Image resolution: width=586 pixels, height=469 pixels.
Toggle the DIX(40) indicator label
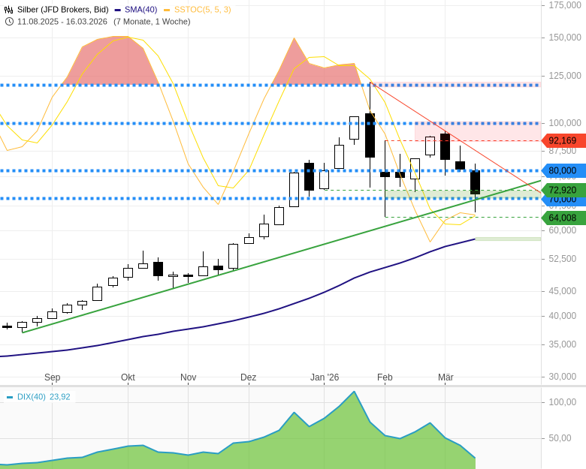click(31, 397)
